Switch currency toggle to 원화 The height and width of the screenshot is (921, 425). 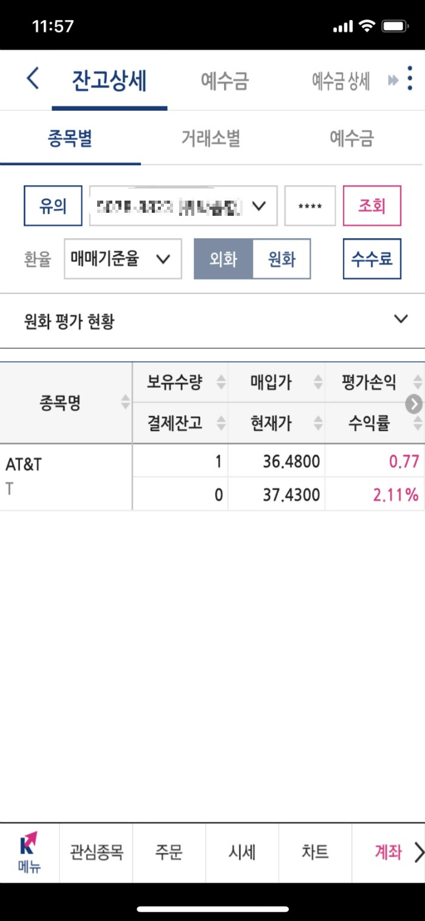(281, 259)
